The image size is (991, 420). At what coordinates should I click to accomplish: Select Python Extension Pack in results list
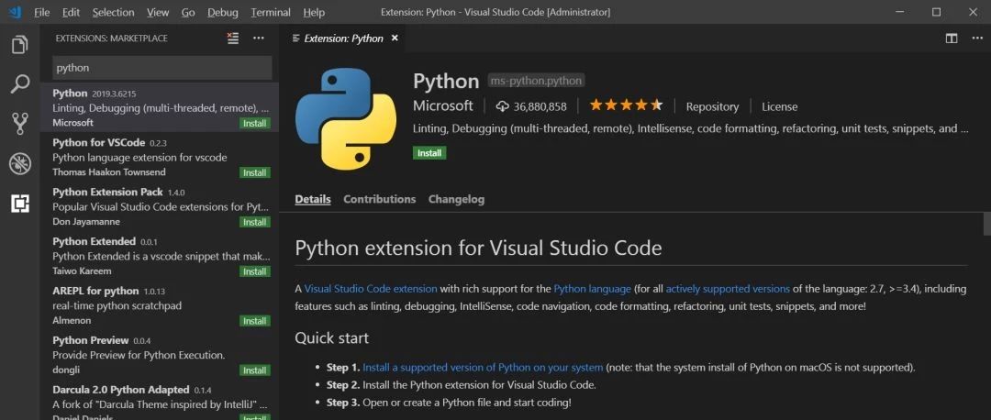click(x=160, y=206)
